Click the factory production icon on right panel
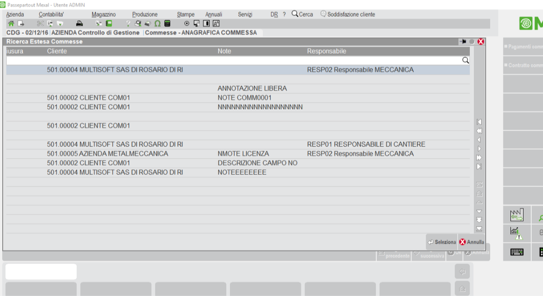 coord(516,215)
